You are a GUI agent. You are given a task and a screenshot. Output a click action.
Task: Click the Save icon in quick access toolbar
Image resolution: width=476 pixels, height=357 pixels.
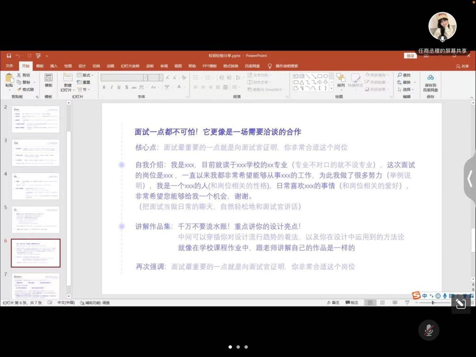[9, 56]
